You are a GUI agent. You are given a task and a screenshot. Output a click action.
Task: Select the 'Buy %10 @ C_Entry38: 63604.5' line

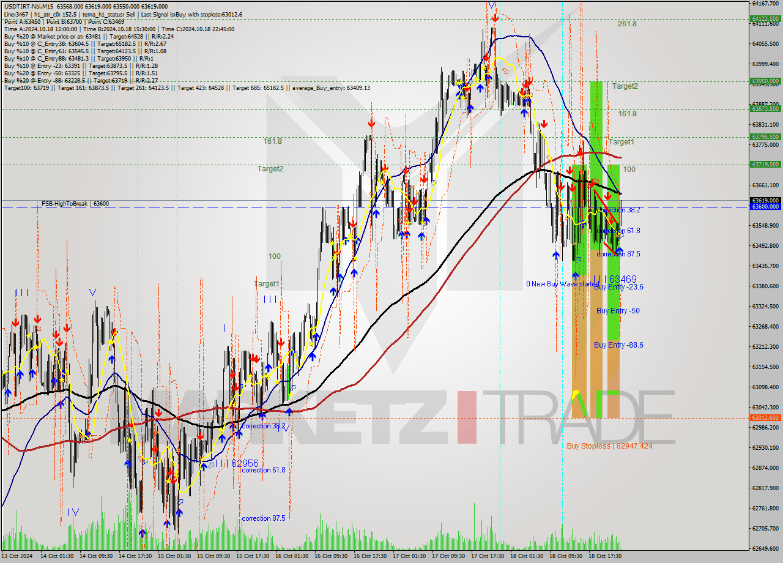(x=85, y=43)
